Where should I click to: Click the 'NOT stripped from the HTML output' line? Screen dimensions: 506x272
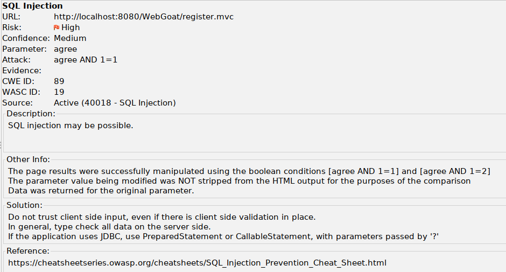click(239, 181)
